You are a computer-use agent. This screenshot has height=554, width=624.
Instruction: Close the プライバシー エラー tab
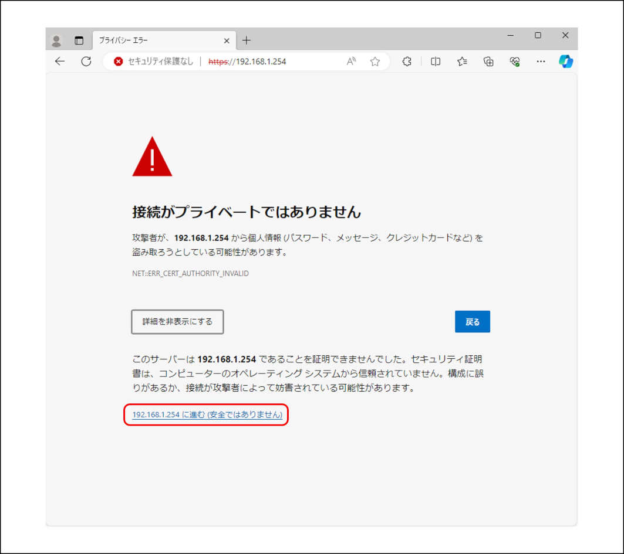[227, 40]
